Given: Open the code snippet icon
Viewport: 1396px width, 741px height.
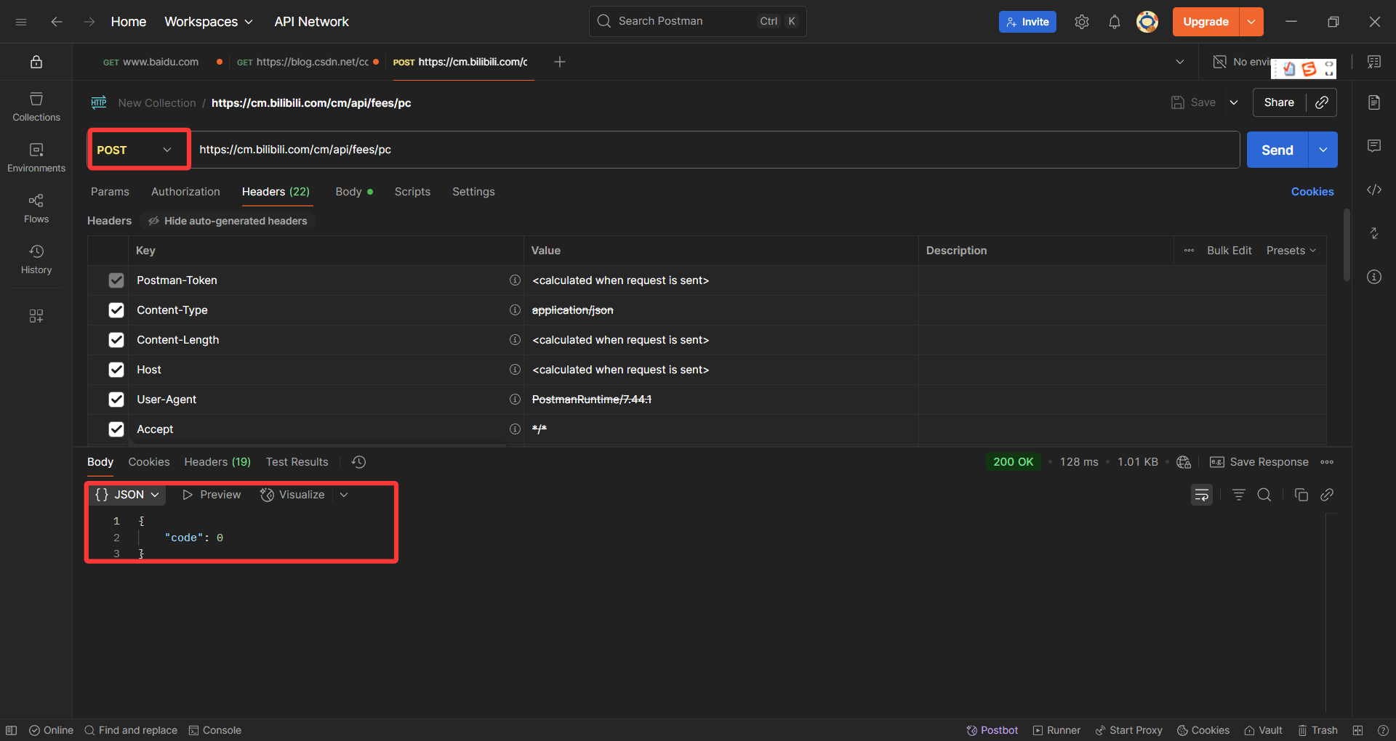Looking at the screenshot, I should click(x=1374, y=190).
